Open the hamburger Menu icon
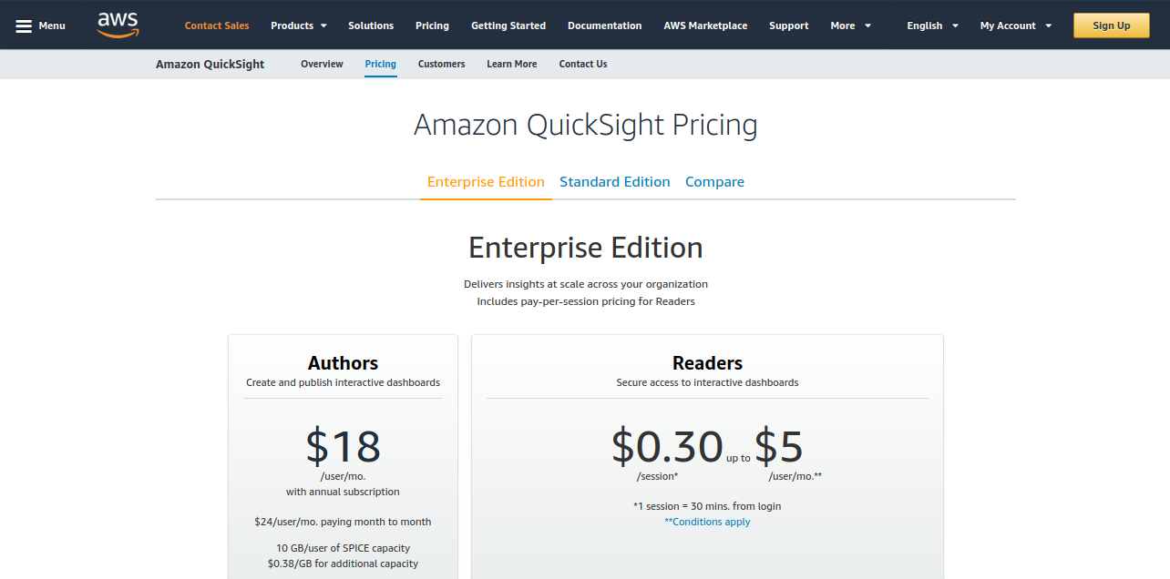 pos(41,25)
